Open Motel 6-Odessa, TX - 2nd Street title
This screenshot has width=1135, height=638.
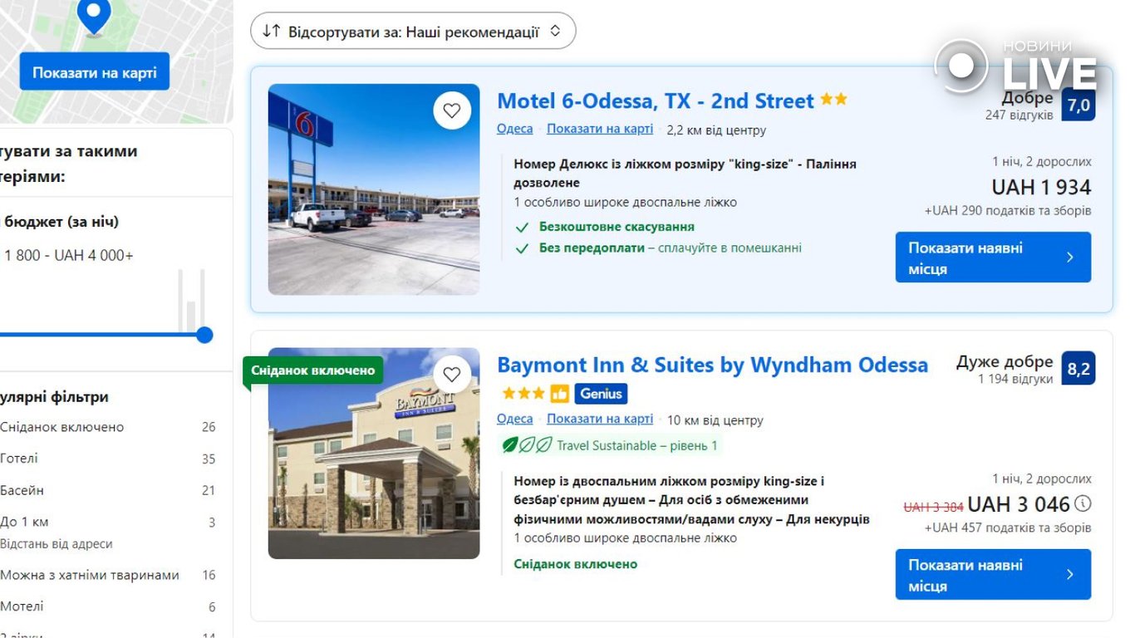(655, 101)
